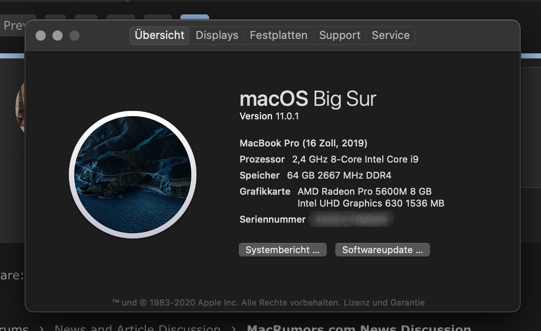Click the MacBook Pro (16 Zoll, 2019) text
Image resolution: width=541 pixels, height=331 pixels.
[x=304, y=143]
